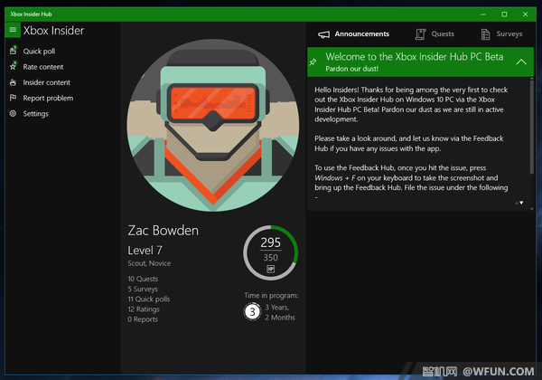
Task: Click the 12 Ratings stat
Action: [144, 309]
